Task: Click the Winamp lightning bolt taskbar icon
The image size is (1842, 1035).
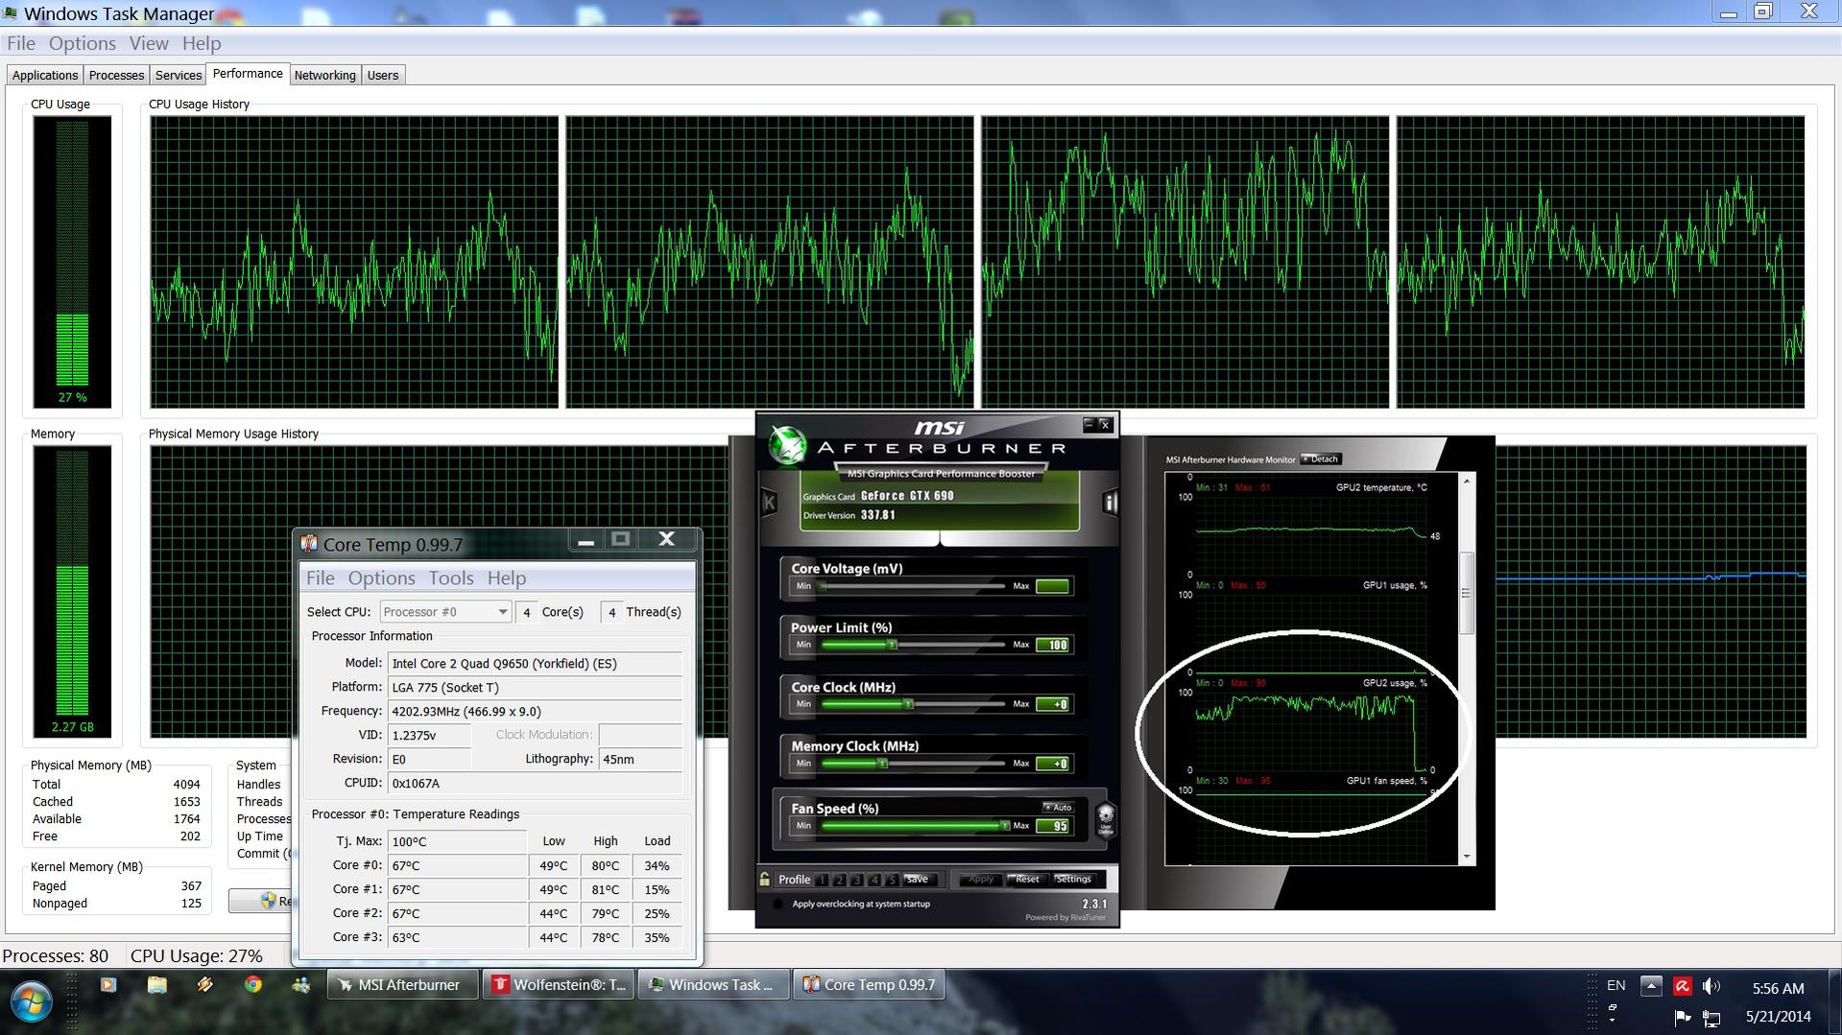Action: [204, 985]
